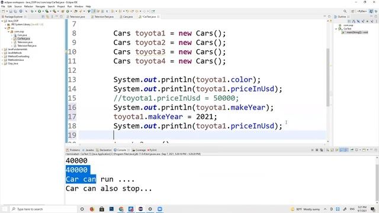Open the Debug button dropdown arrow

(36, 11)
